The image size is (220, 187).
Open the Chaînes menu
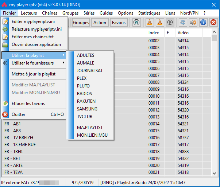point(50,13)
